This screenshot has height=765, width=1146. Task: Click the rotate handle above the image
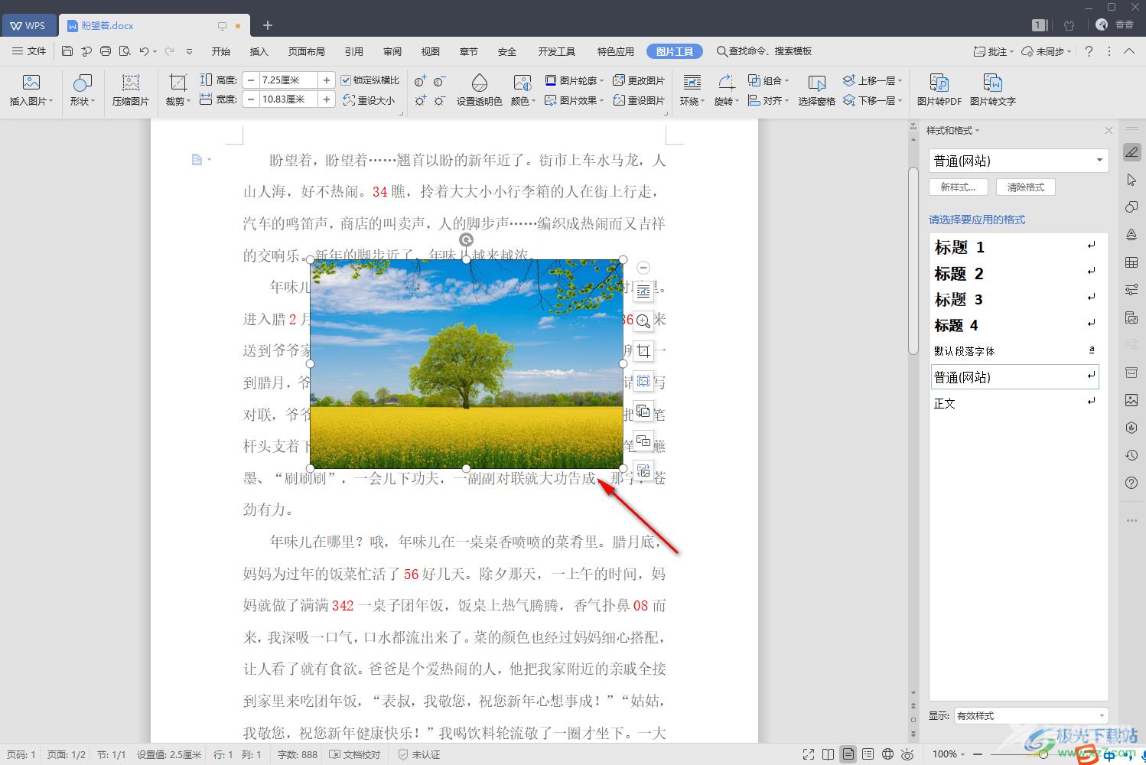pos(466,240)
